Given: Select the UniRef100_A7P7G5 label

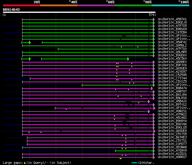Looking at the screenshot, I should click(172, 26).
